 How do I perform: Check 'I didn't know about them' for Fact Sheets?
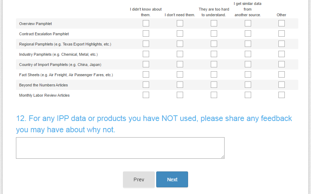point(146,74)
